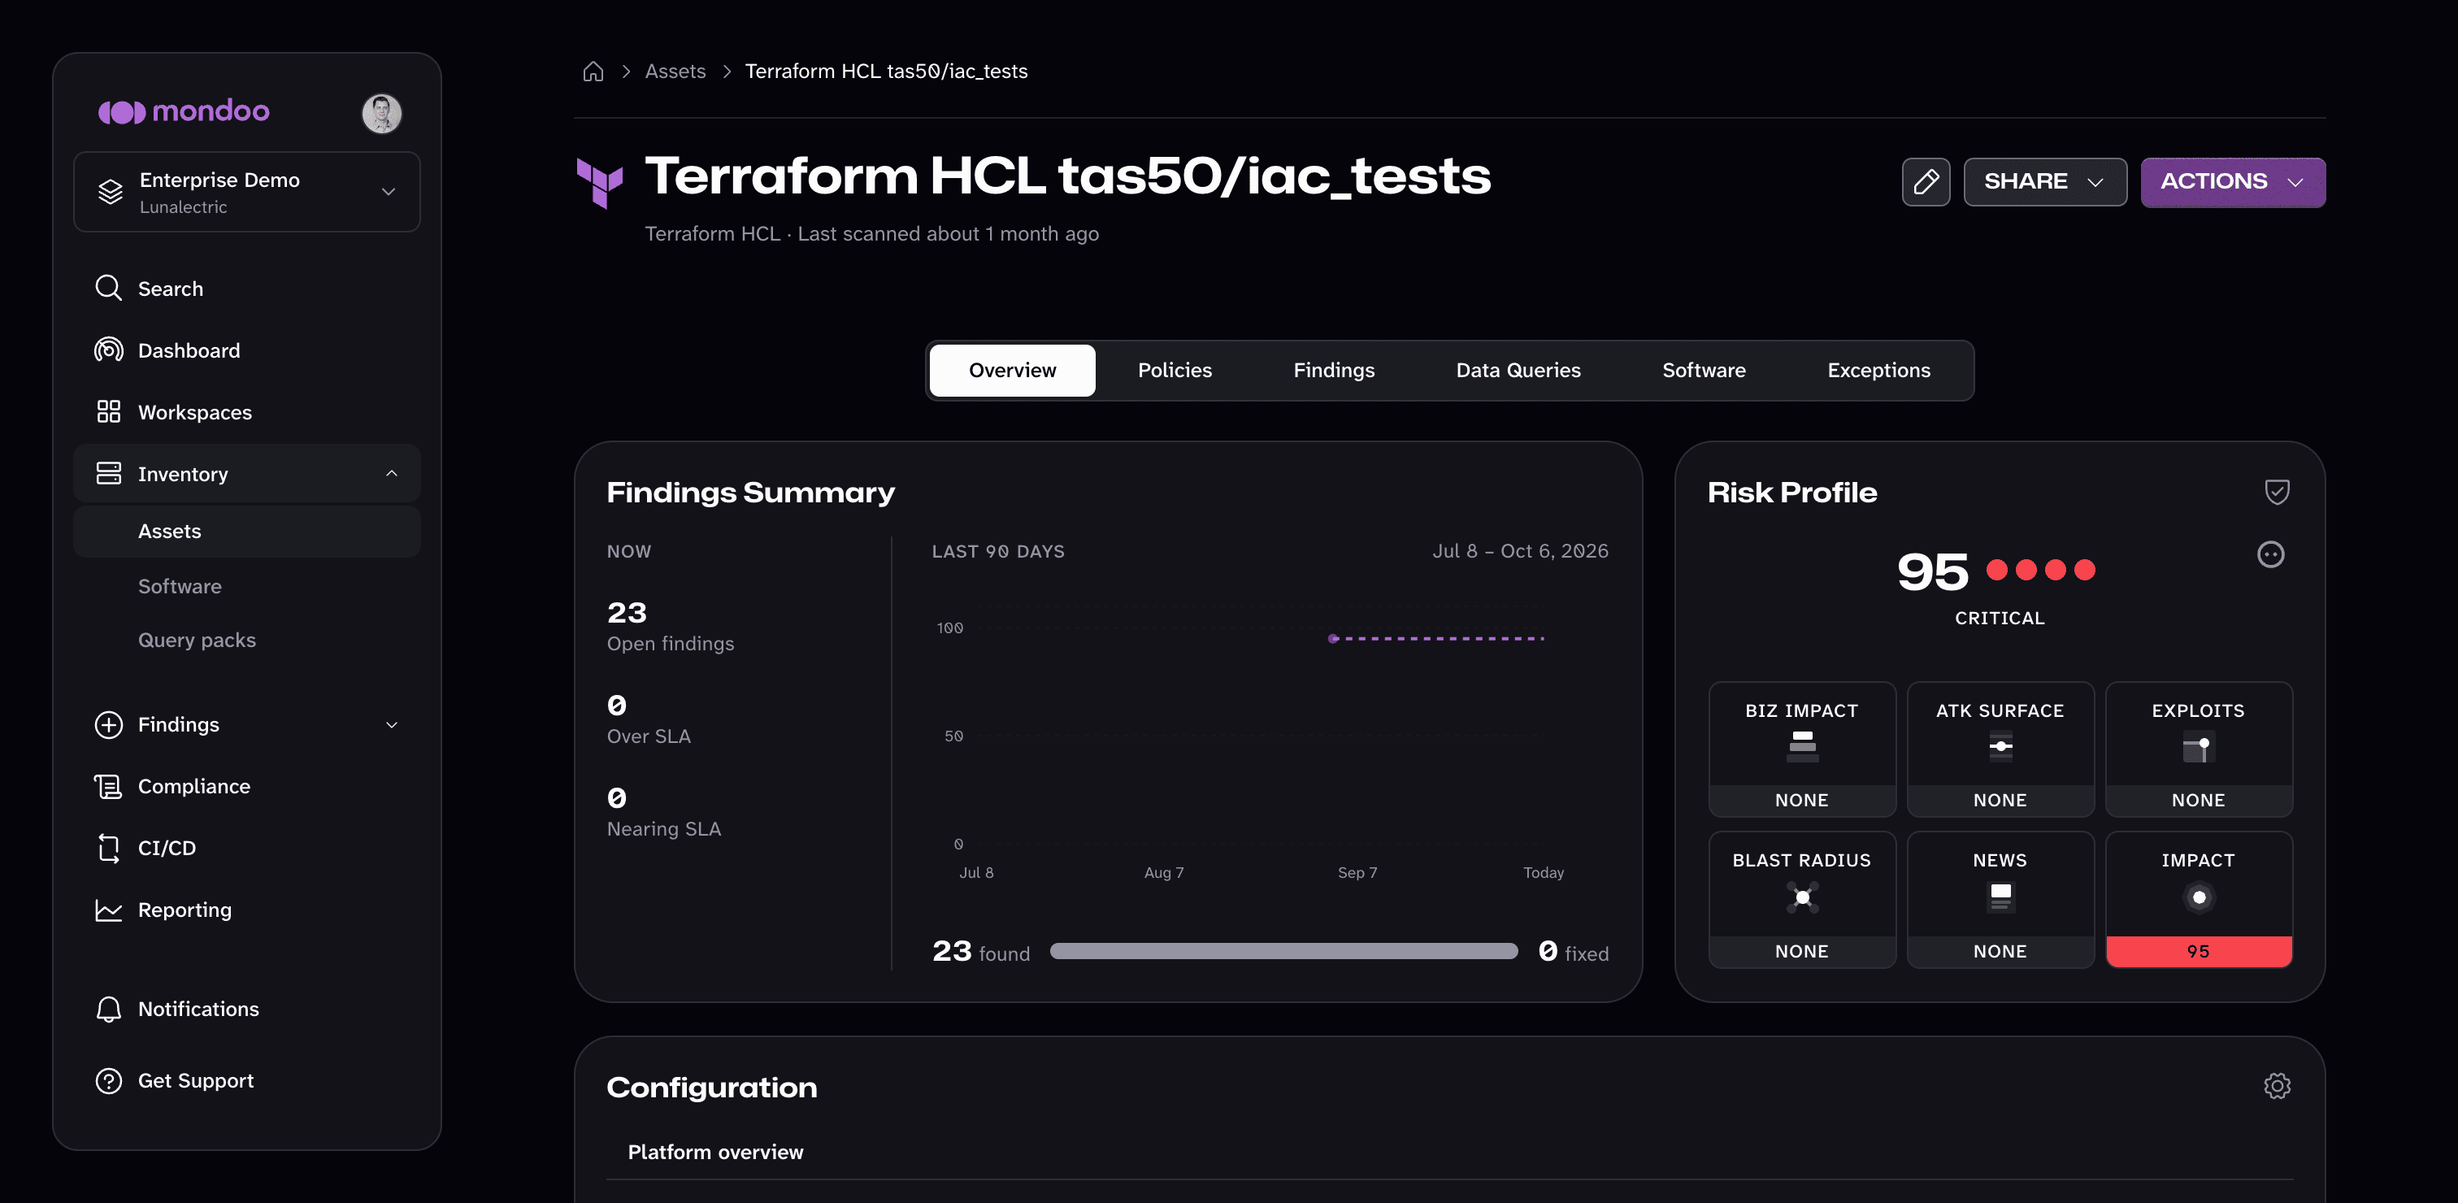2458x1203 pixels.
Task: Click the Findings plus-circle icon in sidebar
Action: (x=109, y=725)
